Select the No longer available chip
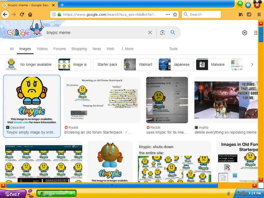The height and width of the screenshot is (198, 264). click(x=30, y=64)
